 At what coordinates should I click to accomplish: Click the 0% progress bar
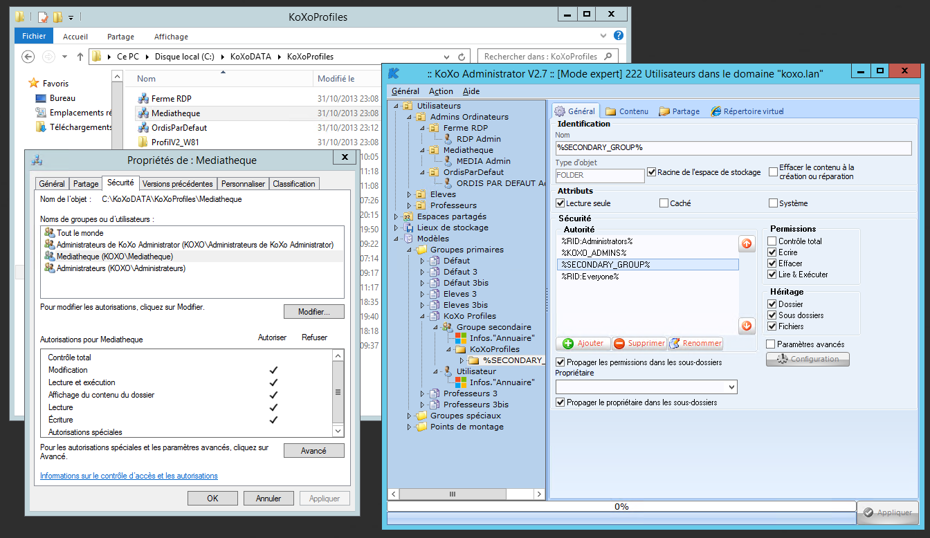pyautogui.click(x=621, y=507)
